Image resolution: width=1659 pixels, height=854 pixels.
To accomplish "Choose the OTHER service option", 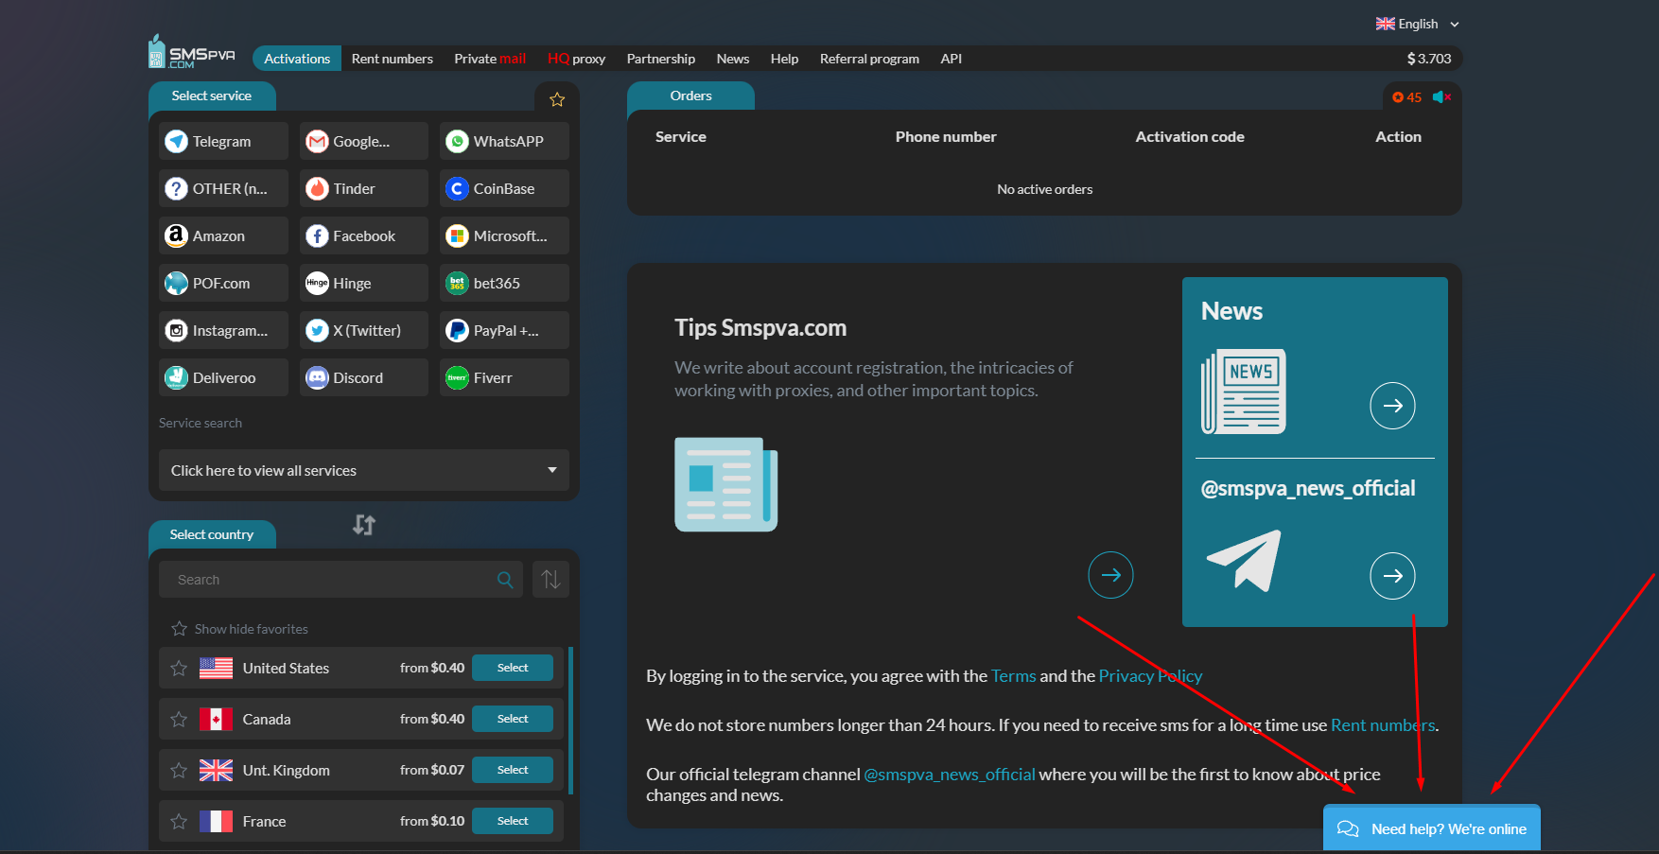I will (x=223, y=188).
